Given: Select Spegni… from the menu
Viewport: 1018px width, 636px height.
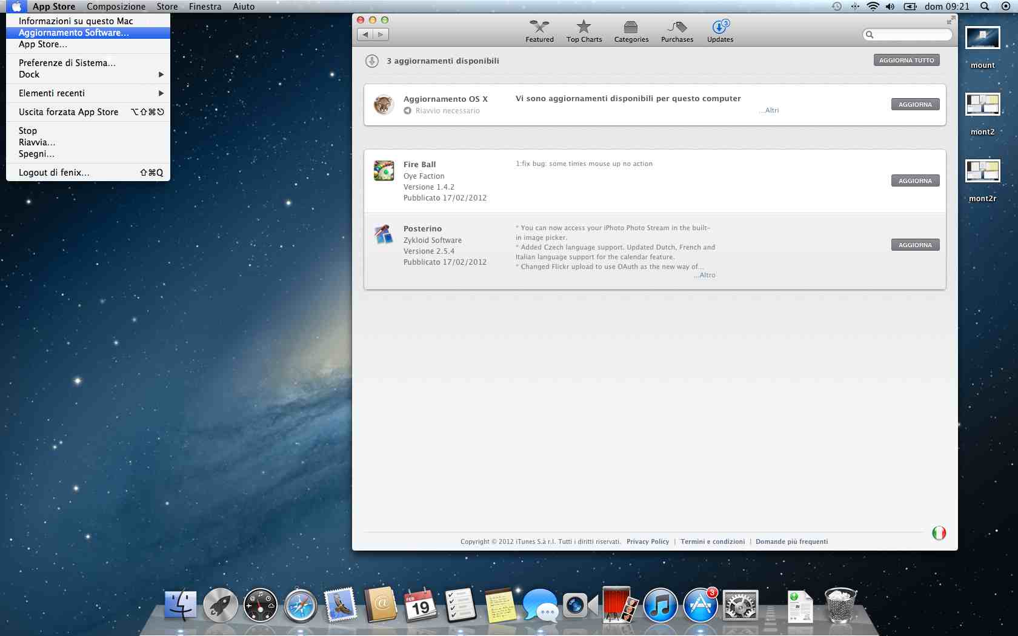Looking at the screenshot, I should click(x=88, y=154).
